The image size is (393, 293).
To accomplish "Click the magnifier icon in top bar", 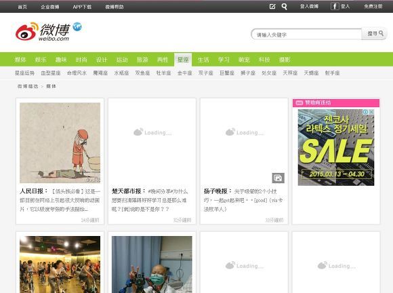I will pos(284,7).
